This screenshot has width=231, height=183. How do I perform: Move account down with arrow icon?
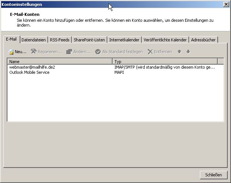(188, 52)
